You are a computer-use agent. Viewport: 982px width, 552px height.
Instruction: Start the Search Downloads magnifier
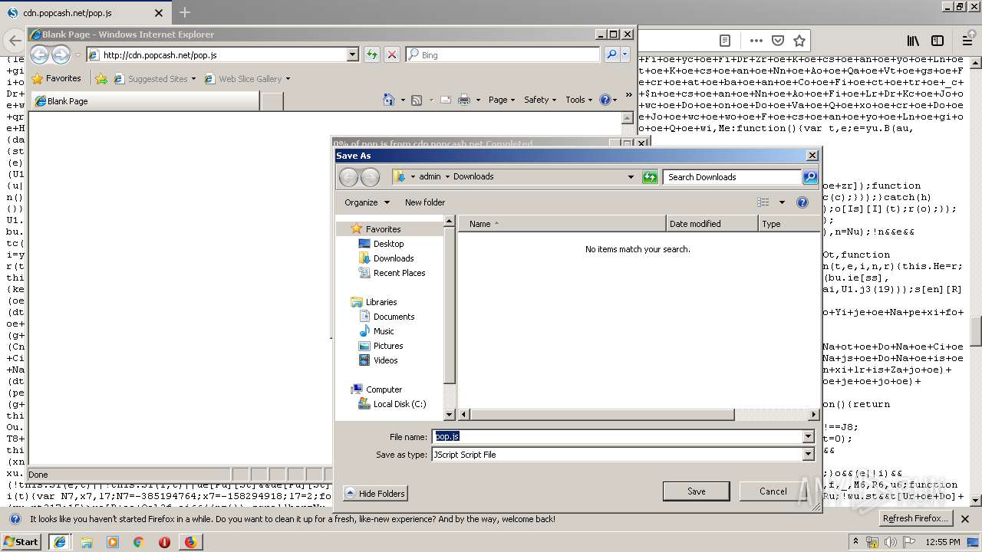810,177
